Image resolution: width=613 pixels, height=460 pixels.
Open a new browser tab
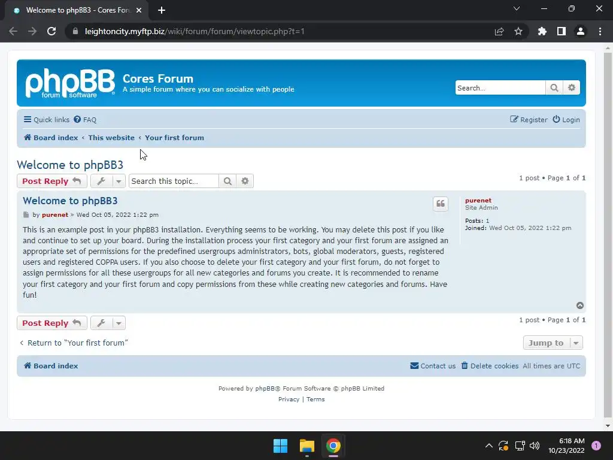pyautogui.click(x=162, y=10)
